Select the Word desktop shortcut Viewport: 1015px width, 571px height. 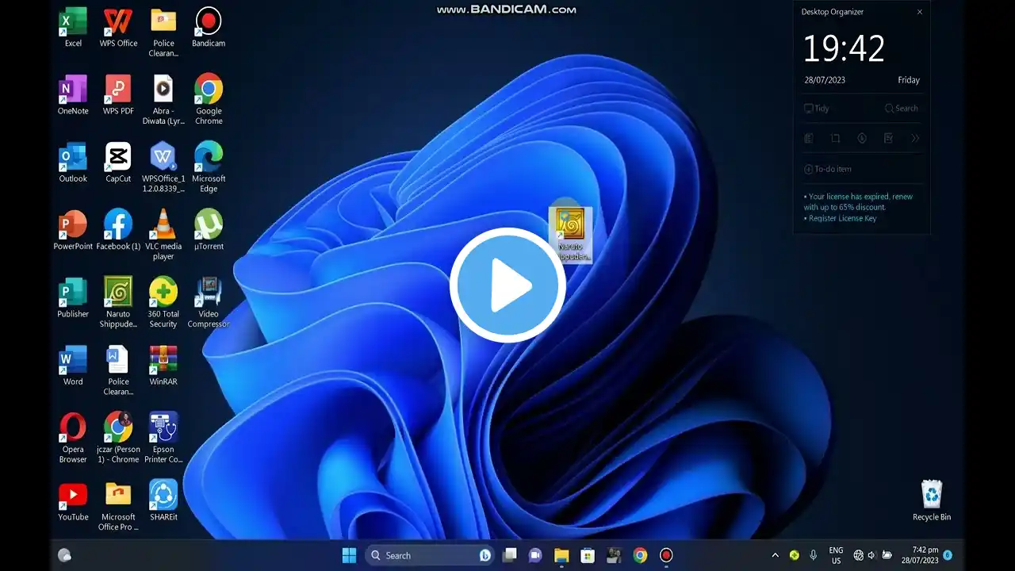pos(73,365)
